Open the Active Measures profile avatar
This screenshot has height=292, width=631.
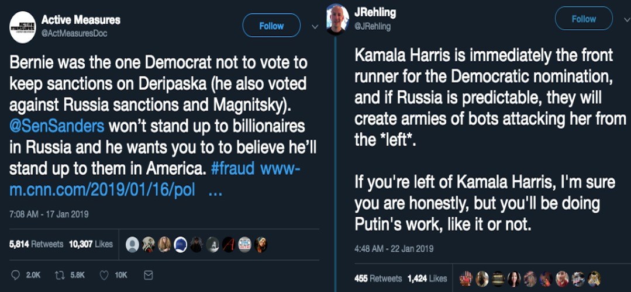click(x=23, y=27)
